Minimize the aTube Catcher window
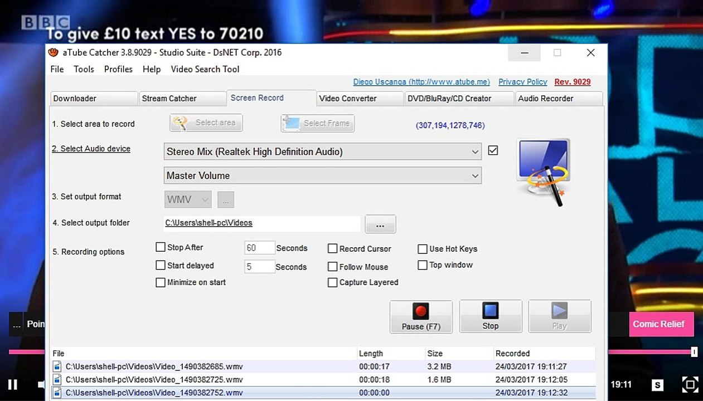 pos(525,53)
